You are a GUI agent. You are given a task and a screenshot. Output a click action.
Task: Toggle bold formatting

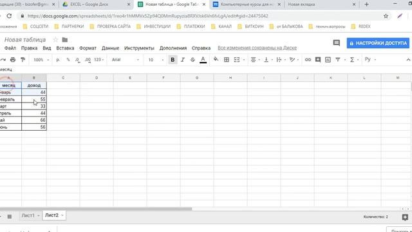[173, 60]
